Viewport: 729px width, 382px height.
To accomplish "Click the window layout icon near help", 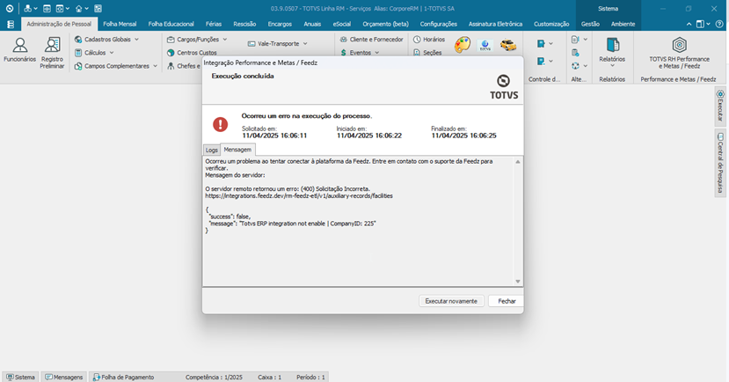I will point(700,24).
